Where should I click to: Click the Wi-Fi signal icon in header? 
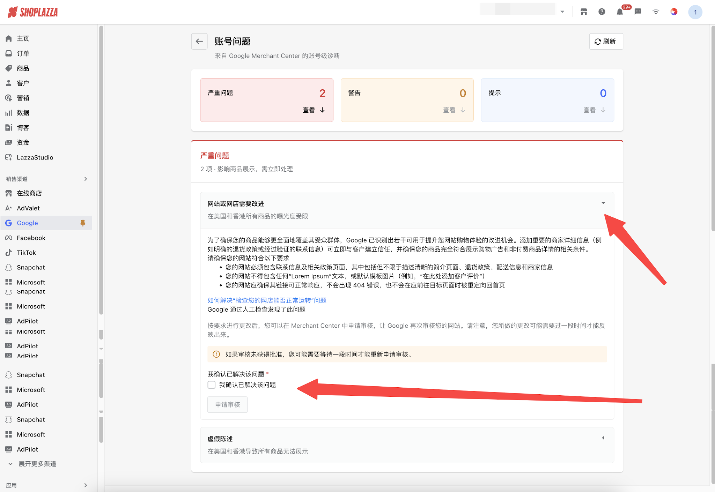click(656, 12)
